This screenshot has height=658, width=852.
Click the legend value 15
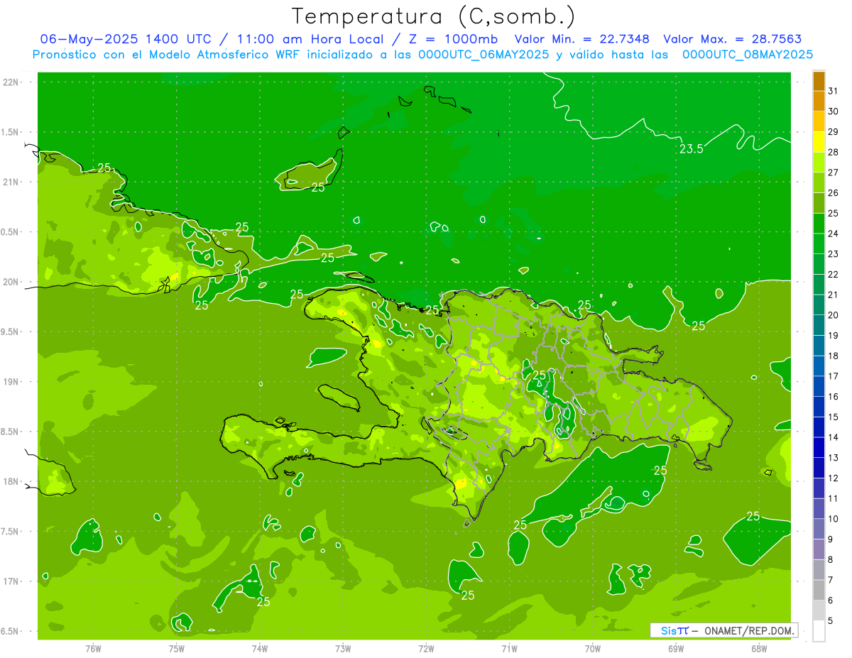pyautogui.click(x=834, y=417)
